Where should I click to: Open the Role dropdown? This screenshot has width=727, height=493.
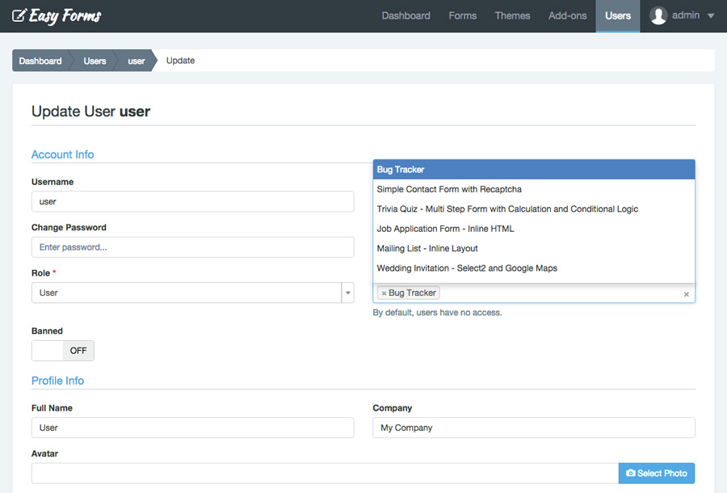(x=347, y=293)
